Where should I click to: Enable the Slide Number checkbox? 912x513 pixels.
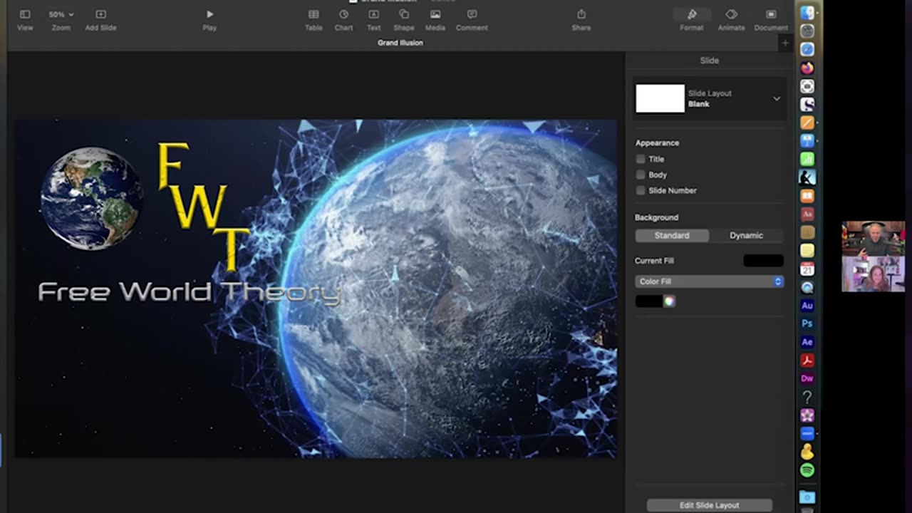click(x=641, y=190)
